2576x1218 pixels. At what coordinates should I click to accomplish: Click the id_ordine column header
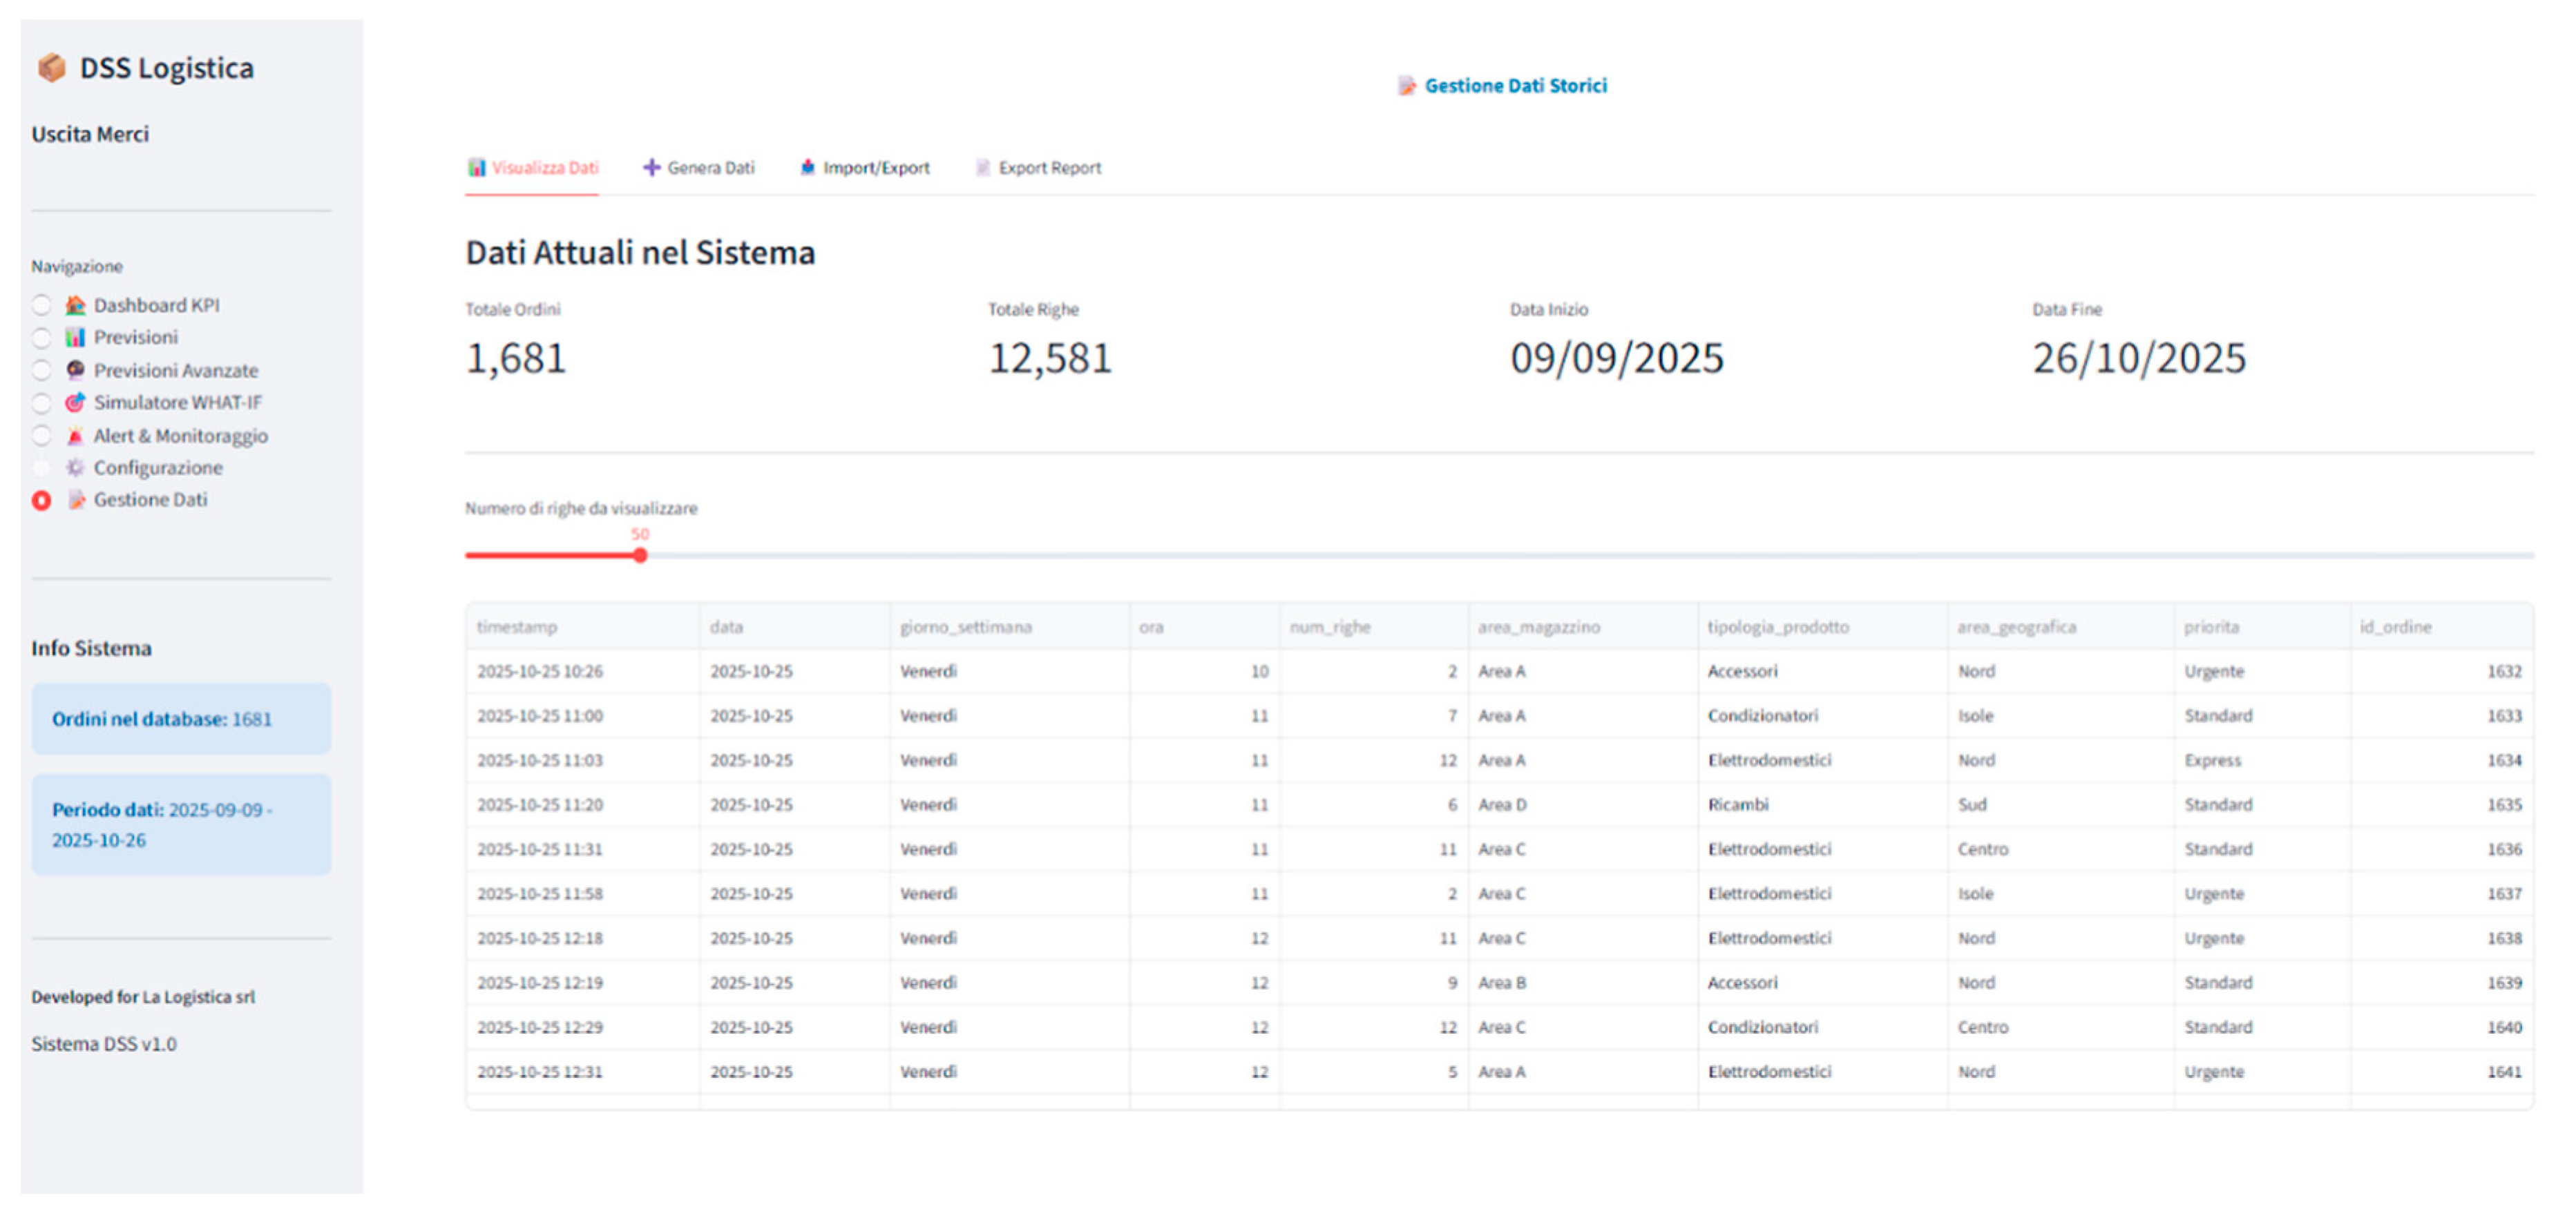2395,626
